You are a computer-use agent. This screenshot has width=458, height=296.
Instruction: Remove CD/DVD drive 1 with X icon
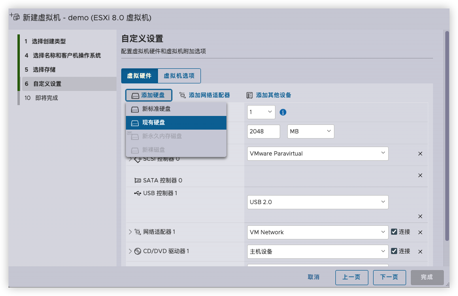coord(420,252)
